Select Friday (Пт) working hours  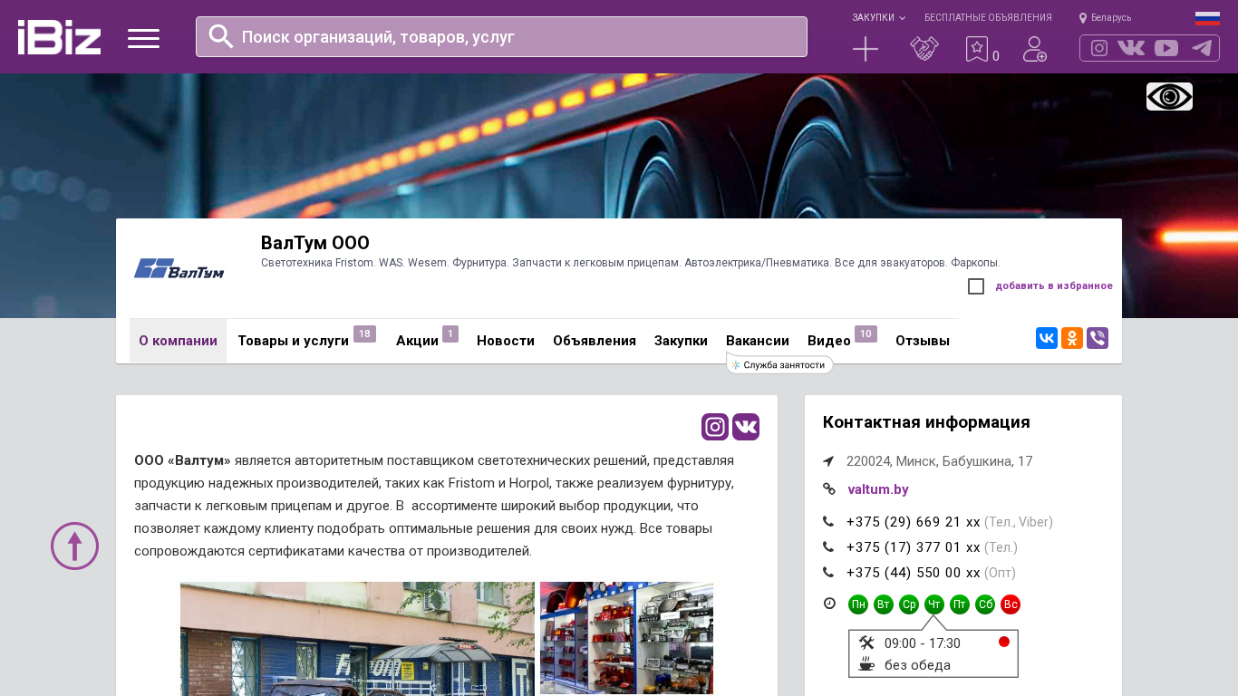pyautogui.click(x=960, y=604)
